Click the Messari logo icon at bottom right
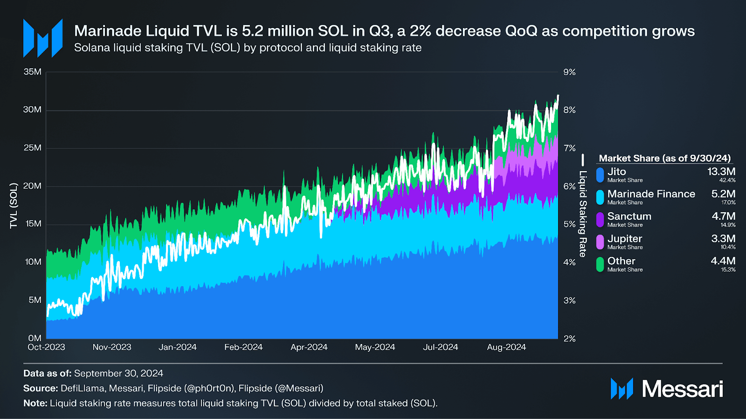This screenshot has height=419, width=746. click(x=622, y=389)
